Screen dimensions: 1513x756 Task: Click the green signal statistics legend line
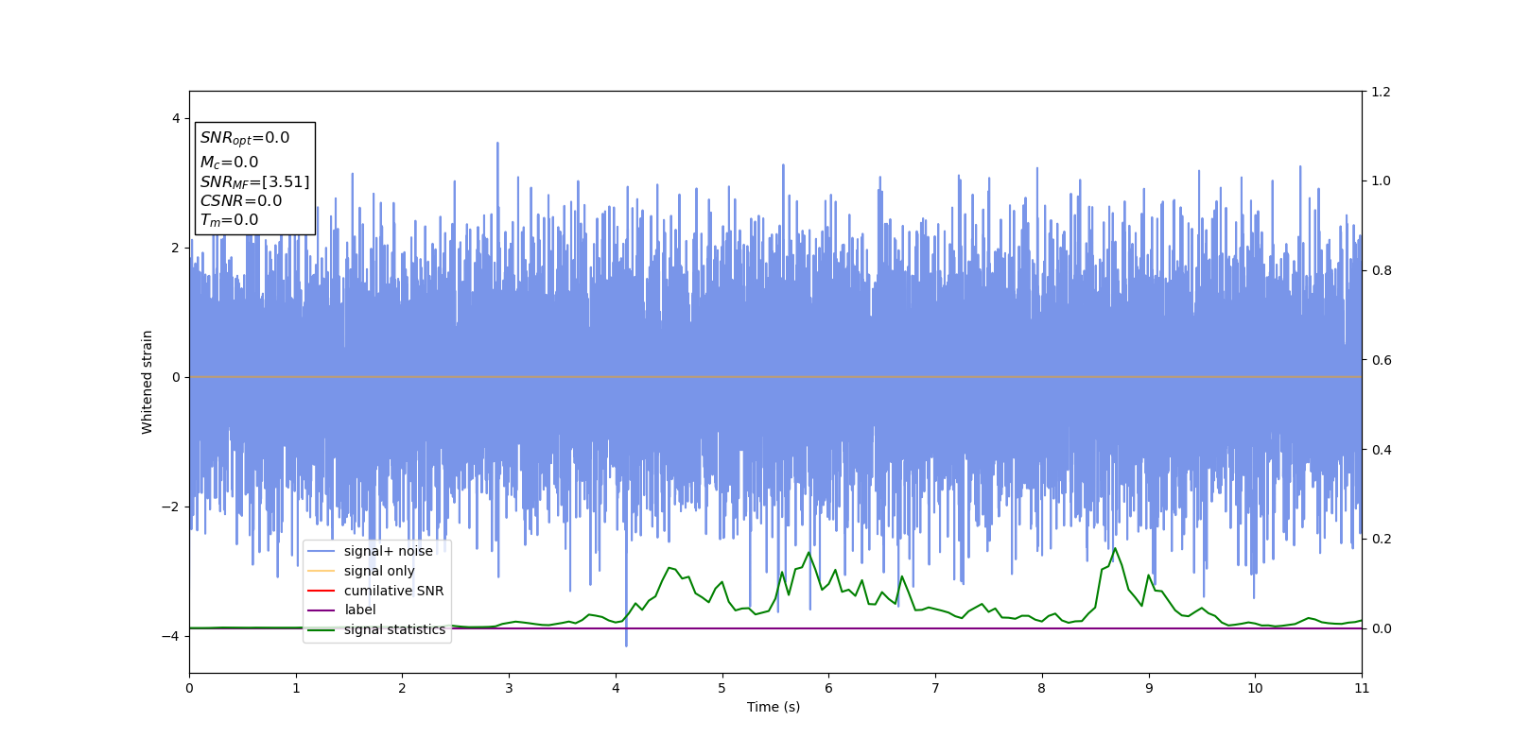click(322, 629)
